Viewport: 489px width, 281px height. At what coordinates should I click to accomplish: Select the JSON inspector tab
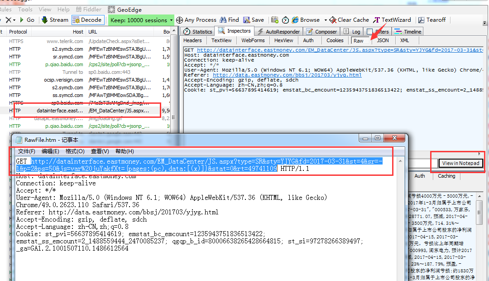(383, 41)
